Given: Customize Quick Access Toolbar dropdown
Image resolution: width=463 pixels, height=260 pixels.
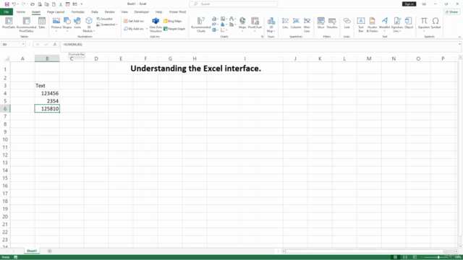Looking at the screenshot, I should coord(82,4).
